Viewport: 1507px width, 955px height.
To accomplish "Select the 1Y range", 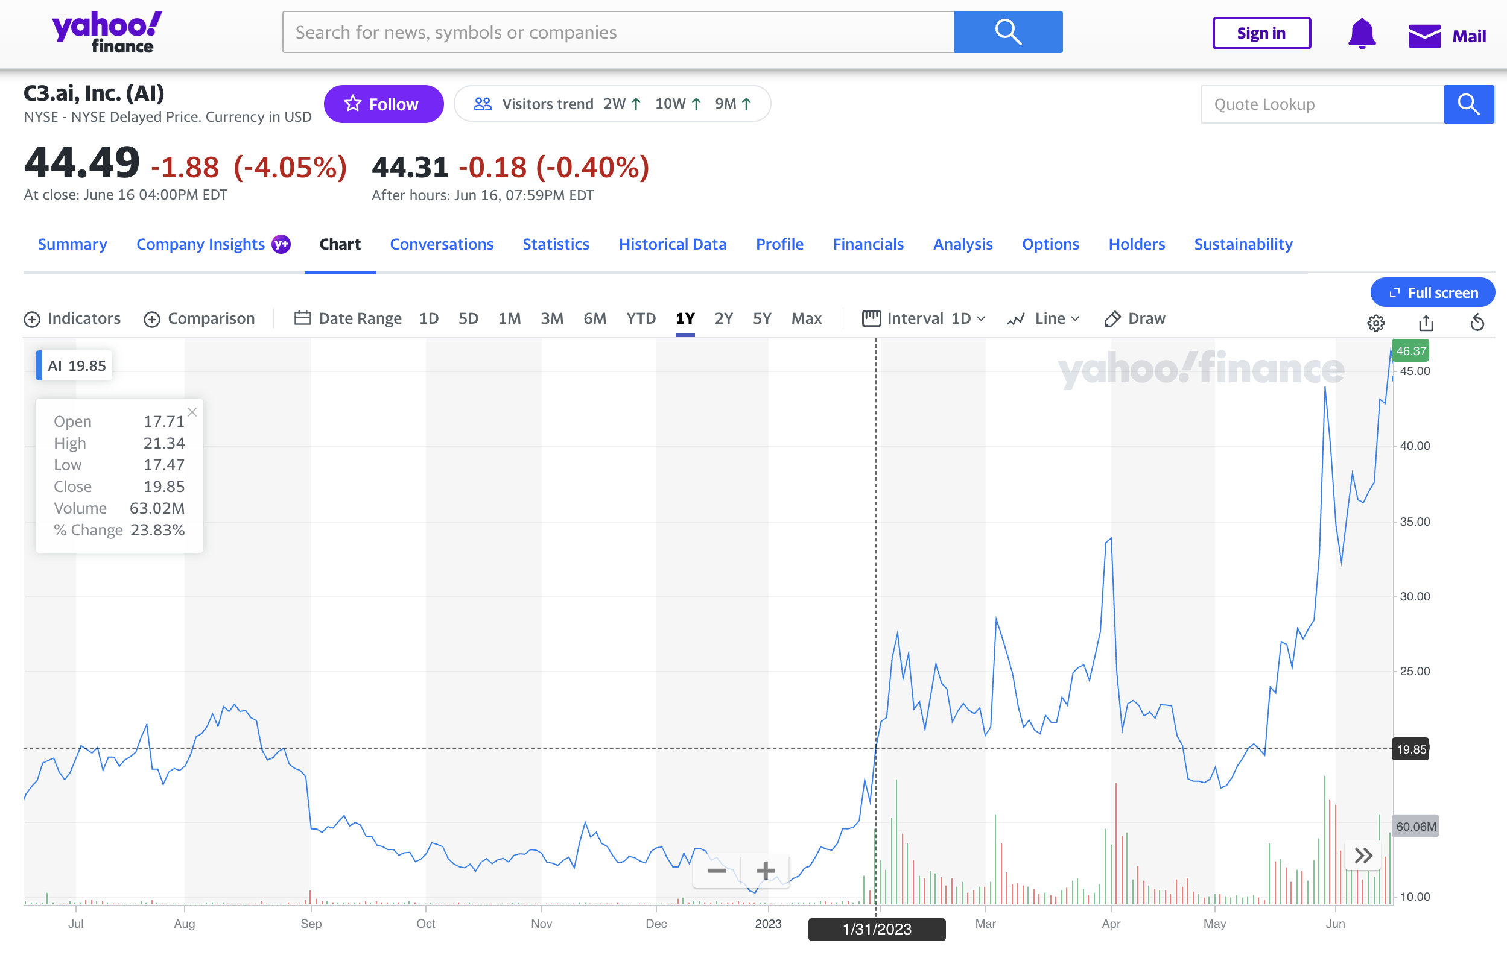I will tap(685, 318).
